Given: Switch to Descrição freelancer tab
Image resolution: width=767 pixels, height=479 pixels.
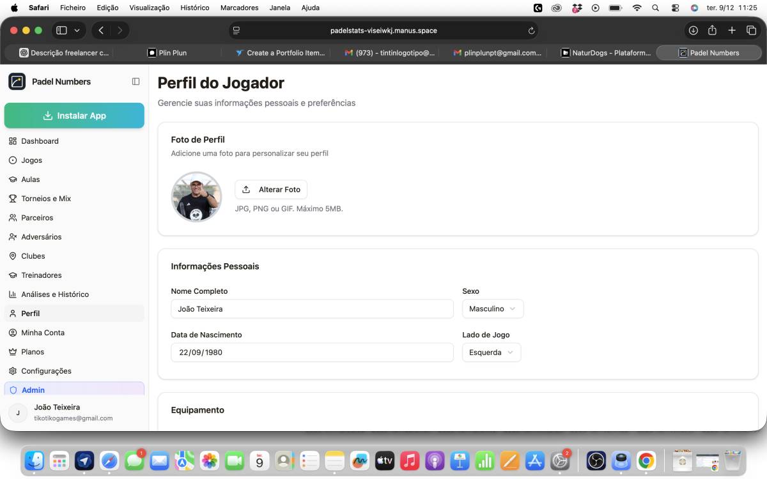Looking at the screenshot, I should [64, 53].
